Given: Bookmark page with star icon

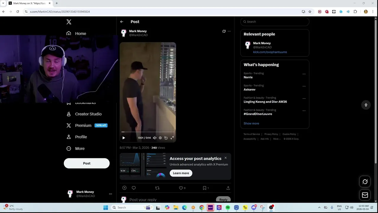Looking at the screenshot, I should click(x=310, y=12).
